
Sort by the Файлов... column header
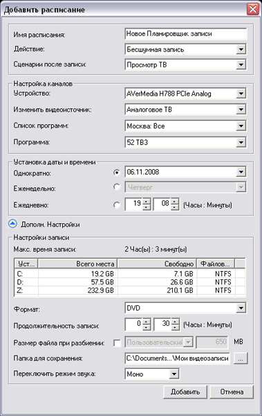(216, 263)
